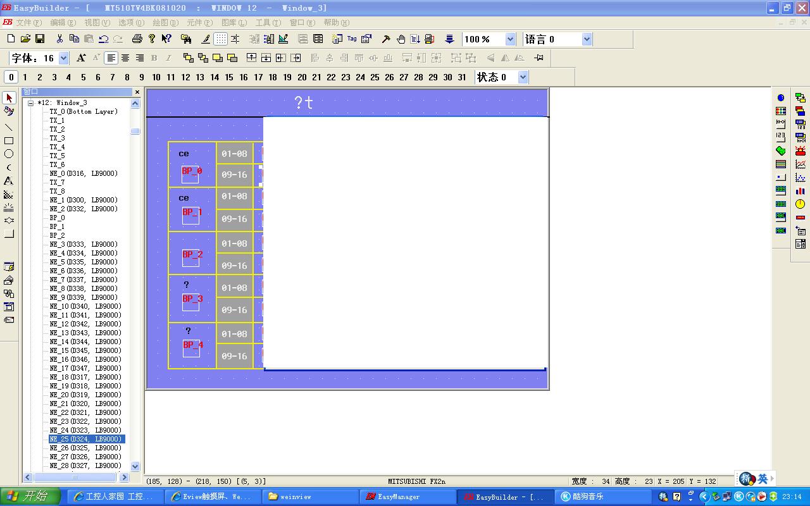Open the 文件 (File) menu

point(28,22)
